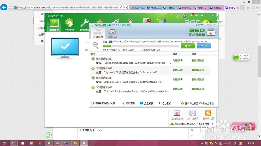This screenshot has height=146, width=261.
Task: Open the skin shirt icon in 360安全卫士
Action: [191, 15]
